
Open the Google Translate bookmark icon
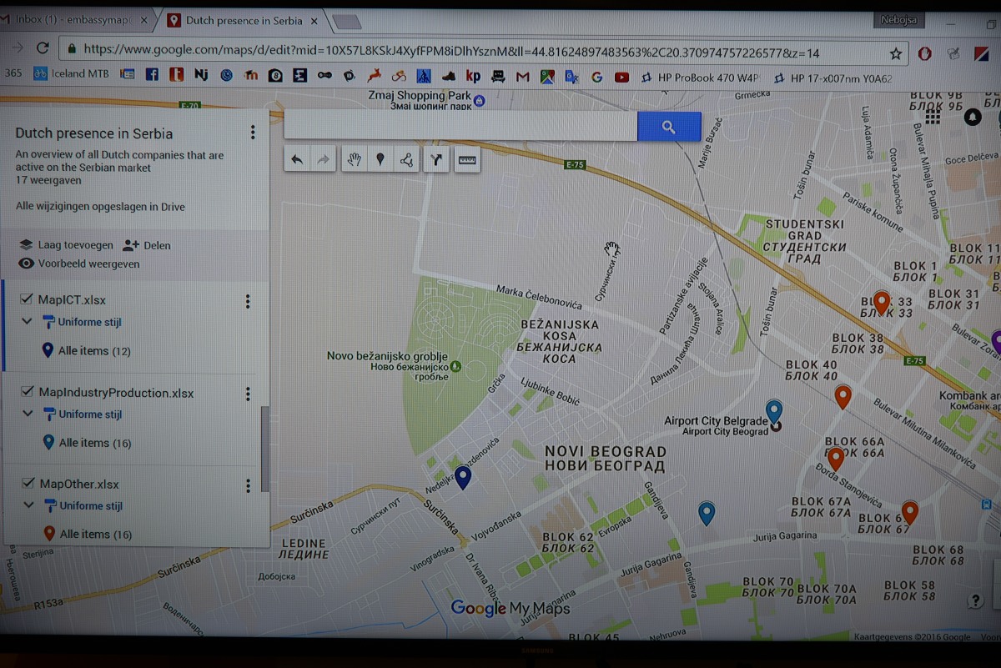tap(571, 78)
